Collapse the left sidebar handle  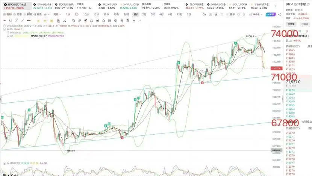tap(1, 99)
